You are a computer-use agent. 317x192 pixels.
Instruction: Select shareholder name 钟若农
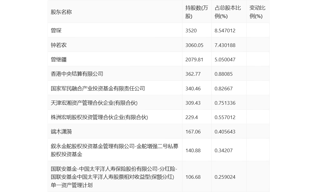point(59,45)
